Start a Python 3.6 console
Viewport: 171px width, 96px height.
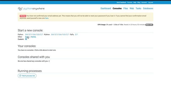[x=34, y=34]
